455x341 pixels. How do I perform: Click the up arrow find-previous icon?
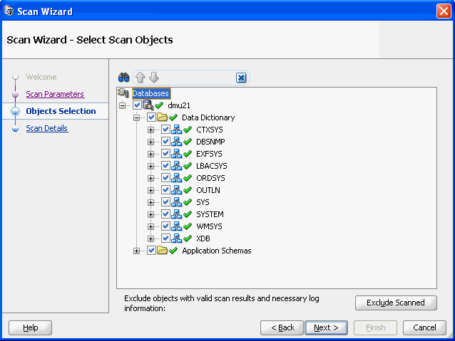pos(140,78)
